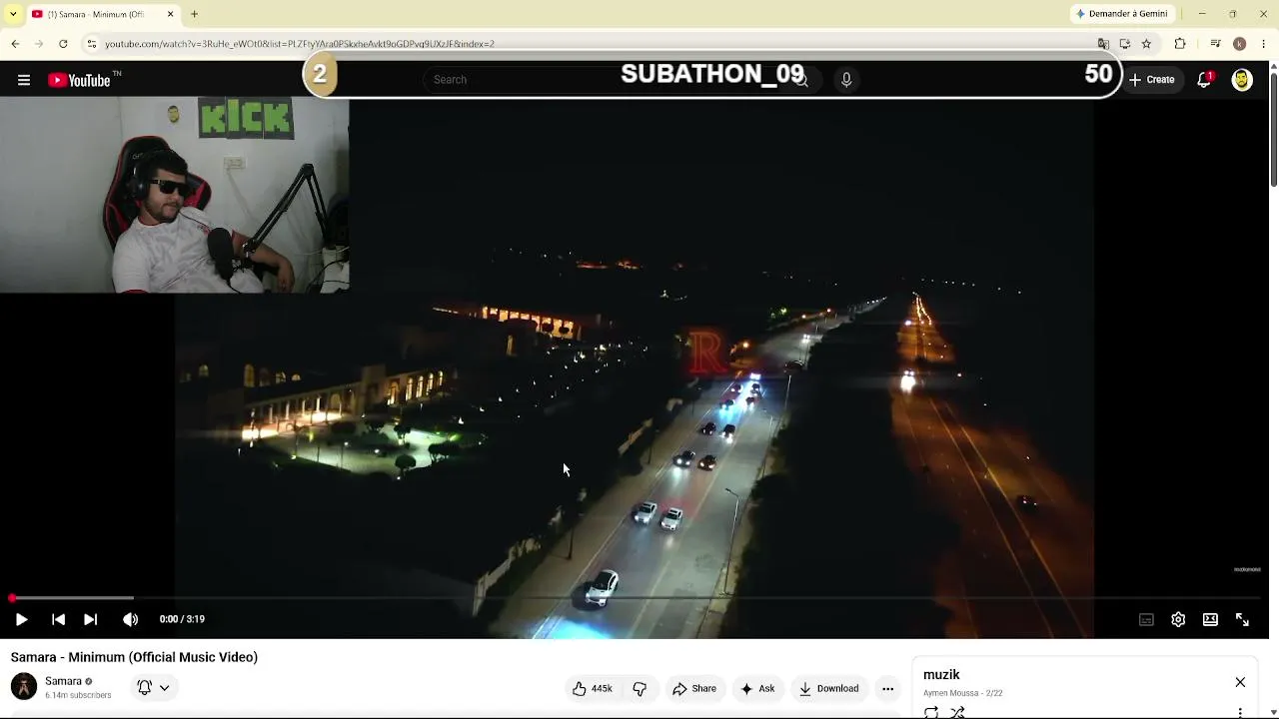
Task: Open muzik playlist options menu
Action: [1240, 712]
